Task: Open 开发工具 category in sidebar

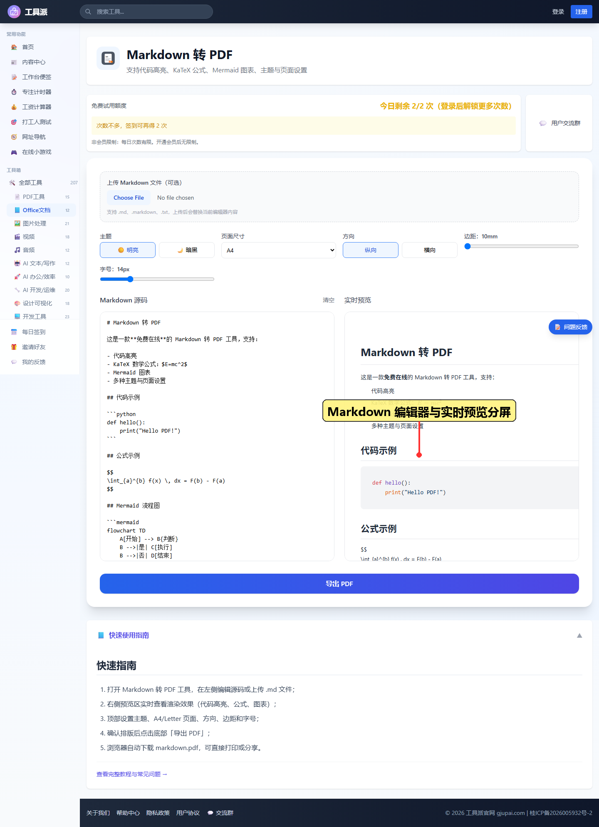Action: [42, 317]
